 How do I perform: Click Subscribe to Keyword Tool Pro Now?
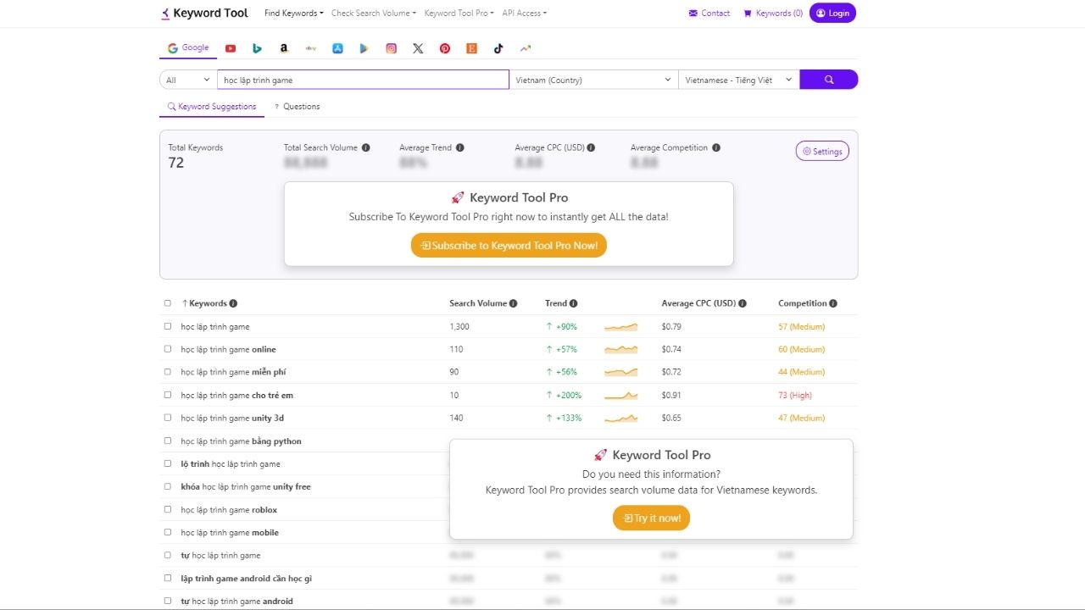[x=509, y=246]
